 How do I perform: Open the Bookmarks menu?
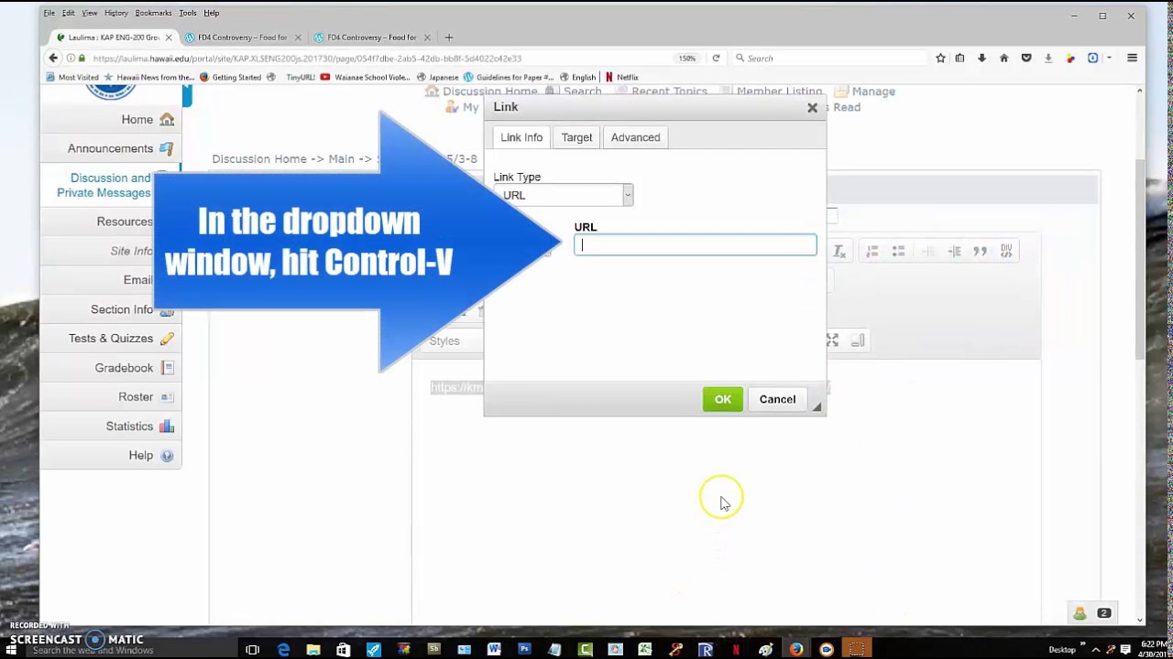tap(153, 13)
